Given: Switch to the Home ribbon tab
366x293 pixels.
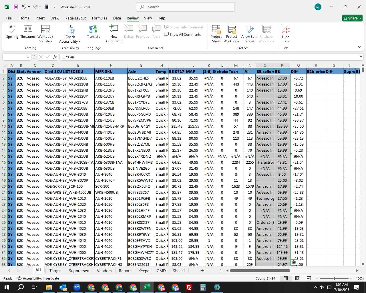Looking at the screenshot, I should point(24,18).
